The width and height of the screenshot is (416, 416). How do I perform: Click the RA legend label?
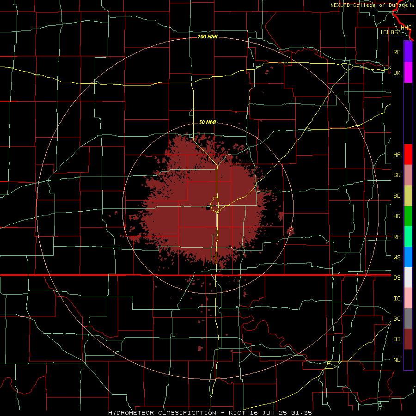point(397,237)
